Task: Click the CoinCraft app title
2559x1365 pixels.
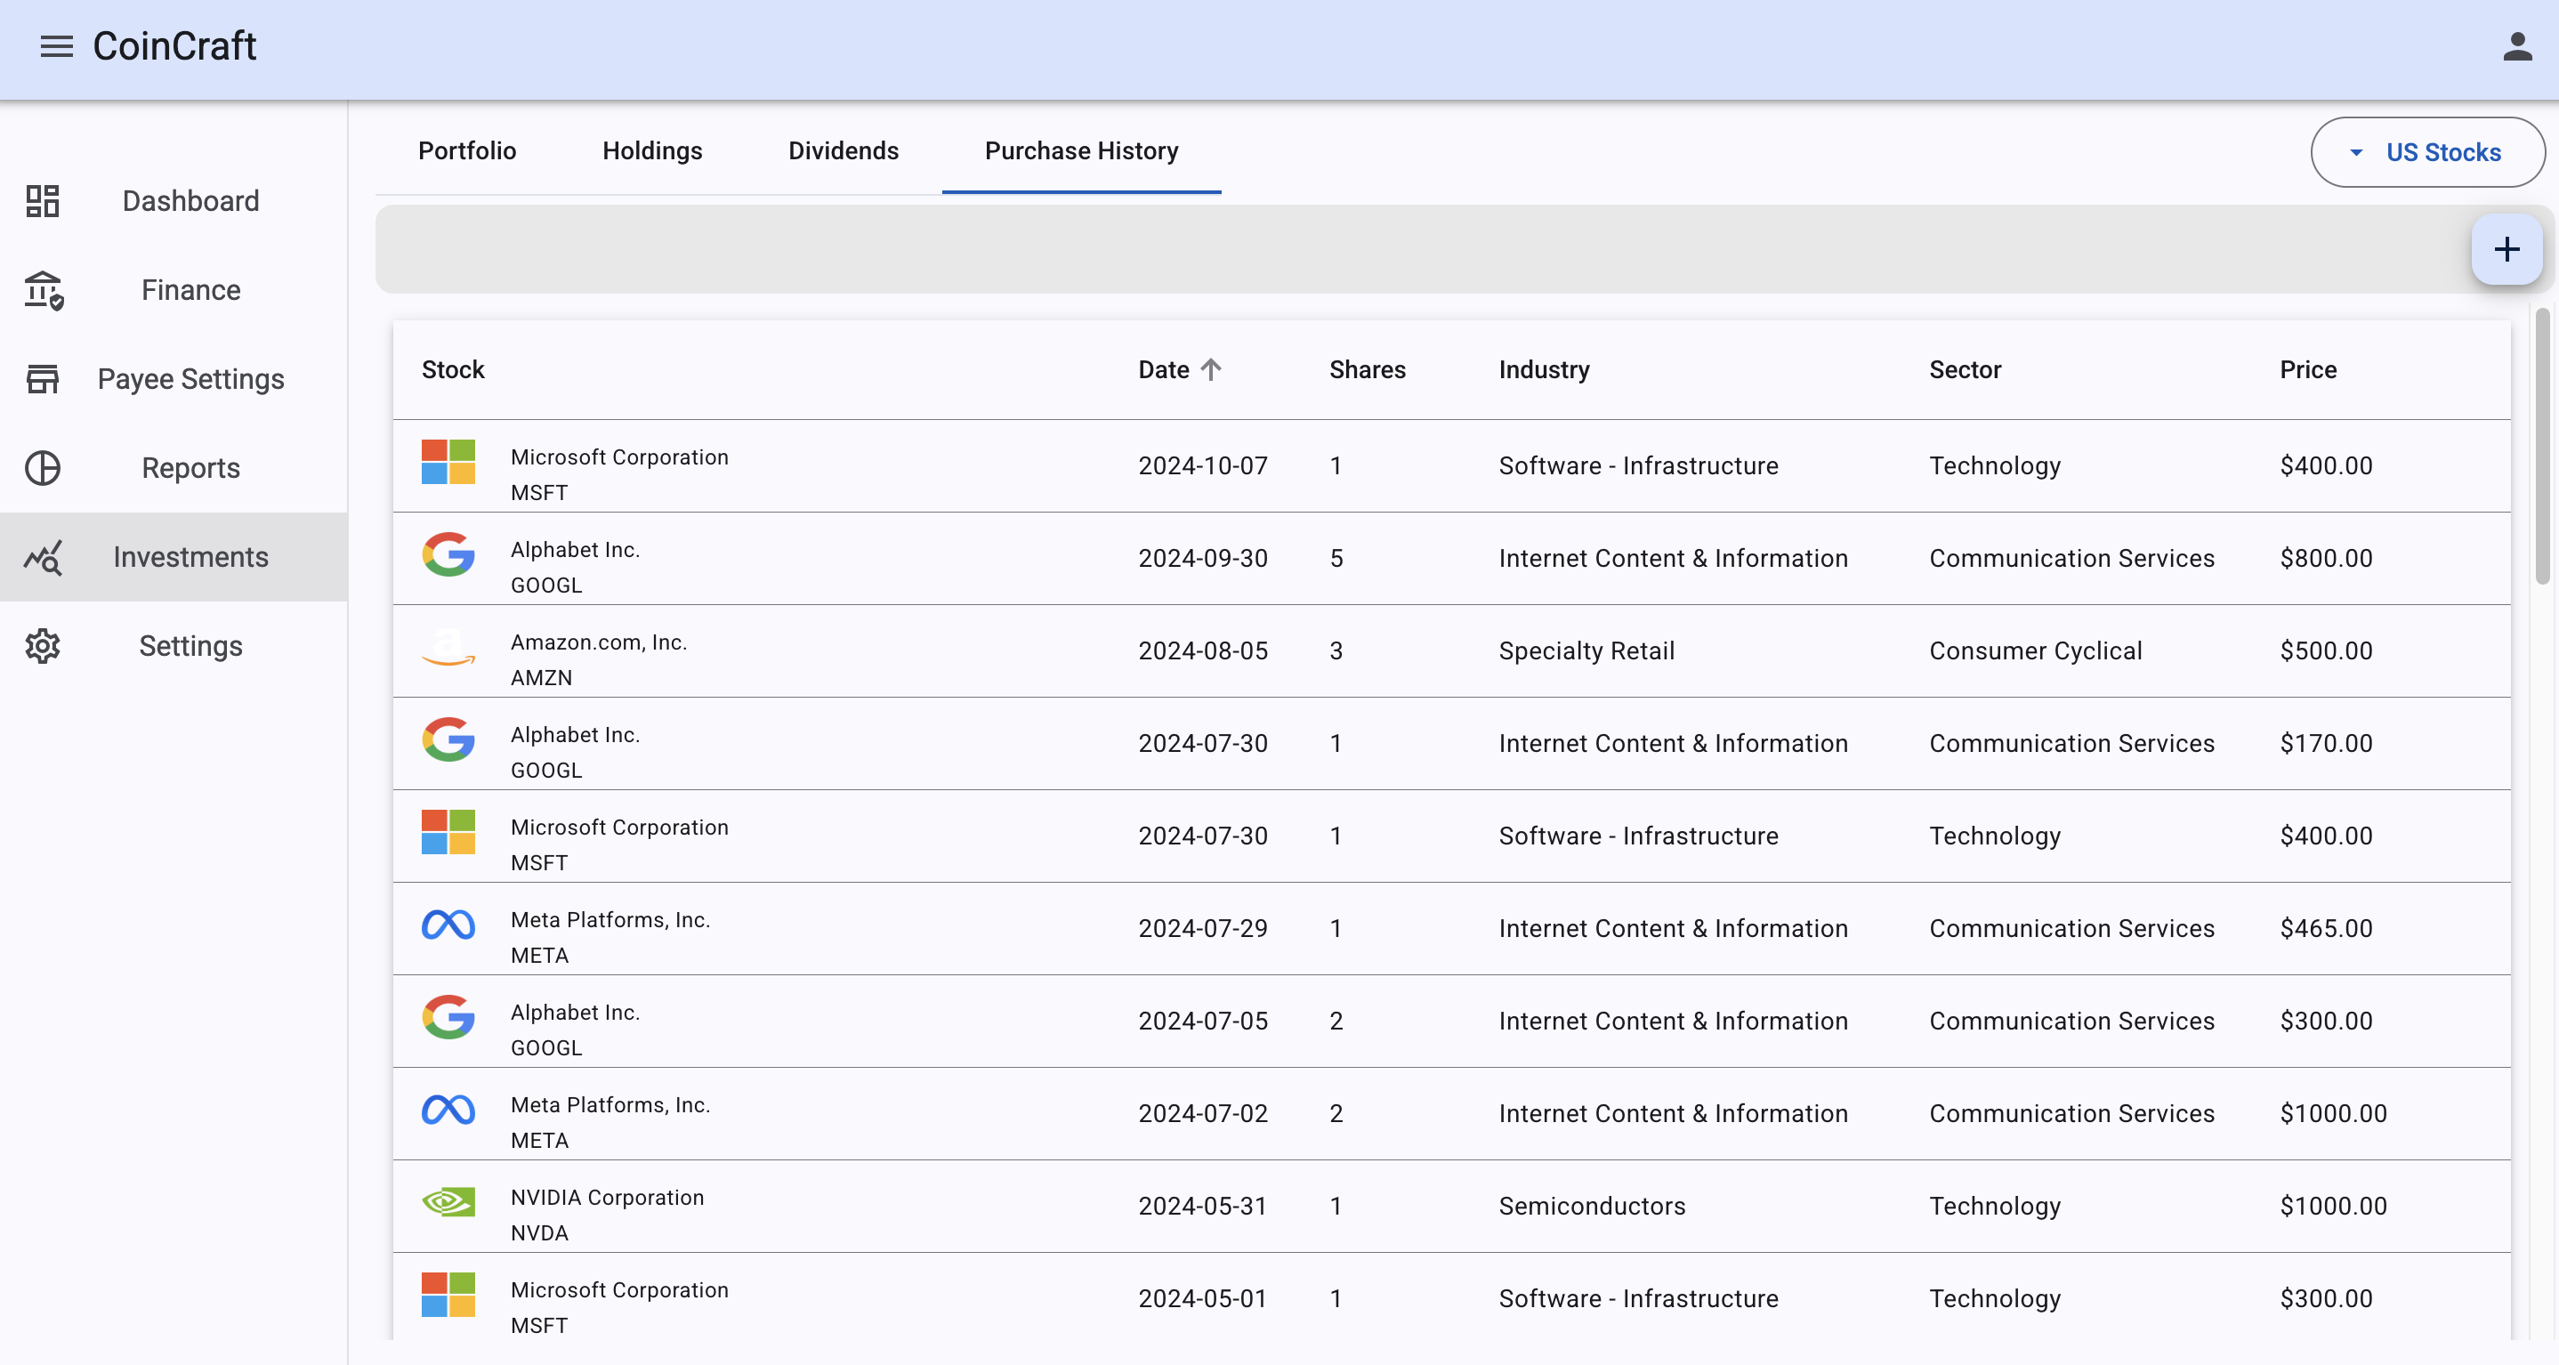Action: point(174,46)
